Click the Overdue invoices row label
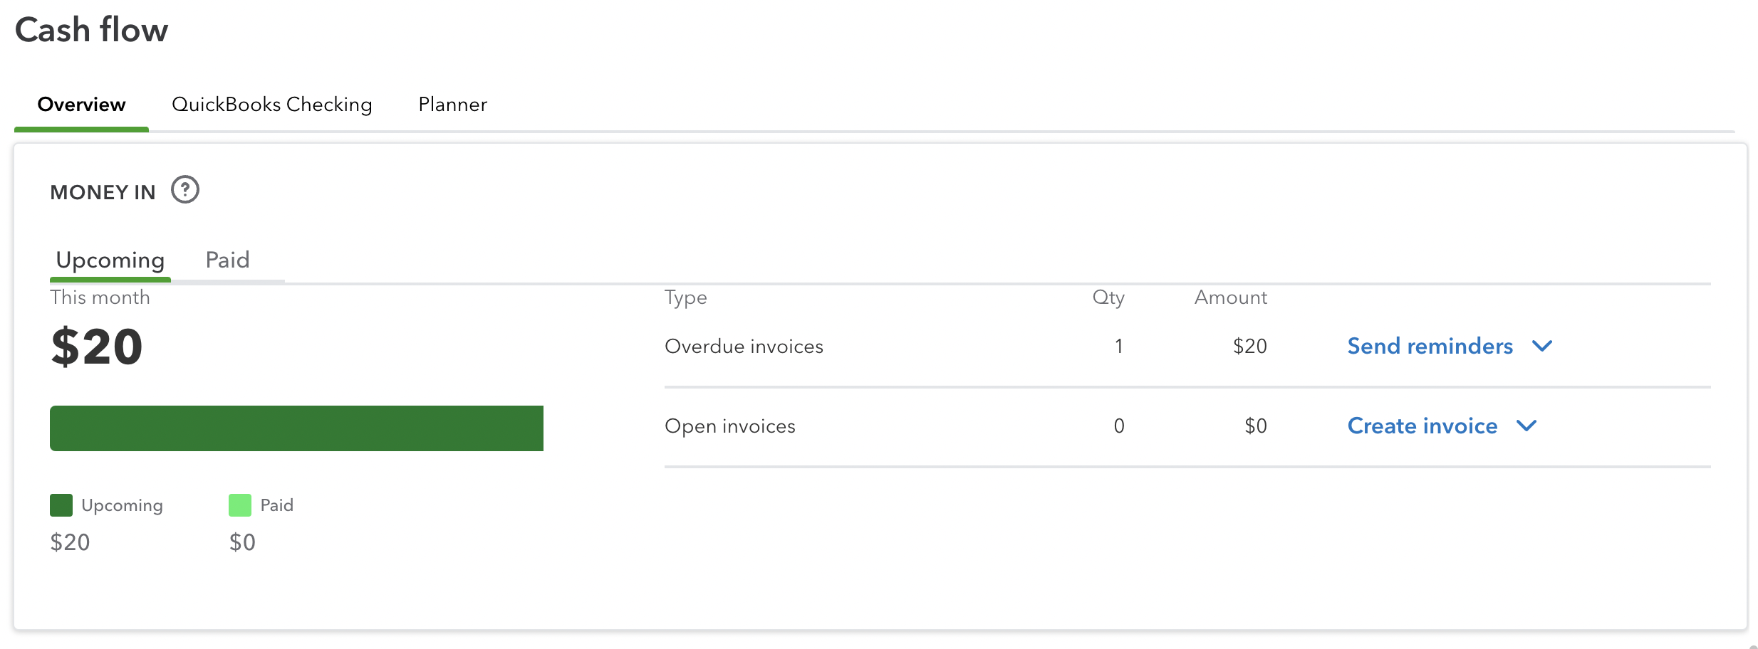This screenshot has width=1758, height=649. tap(744, 347)
